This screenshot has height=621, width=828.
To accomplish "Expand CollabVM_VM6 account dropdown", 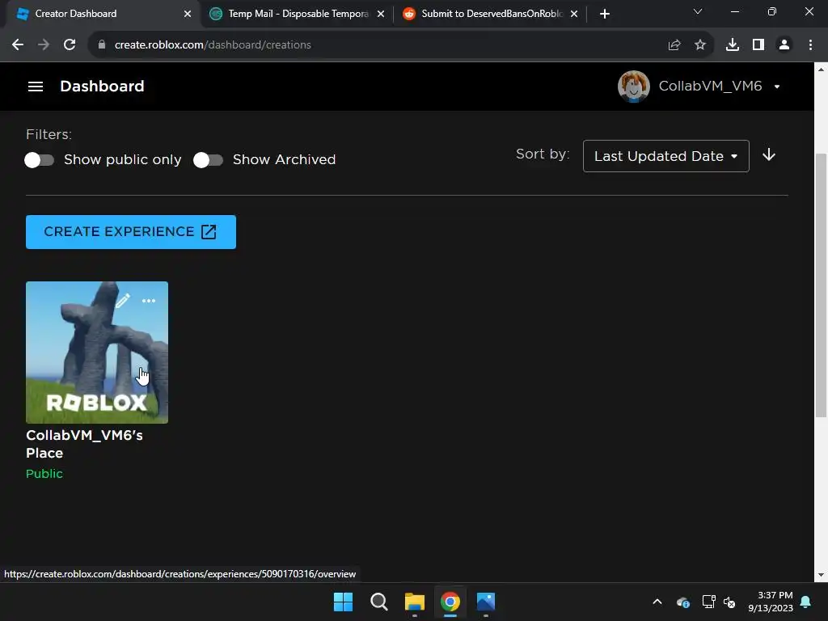I will pos(777,87).
